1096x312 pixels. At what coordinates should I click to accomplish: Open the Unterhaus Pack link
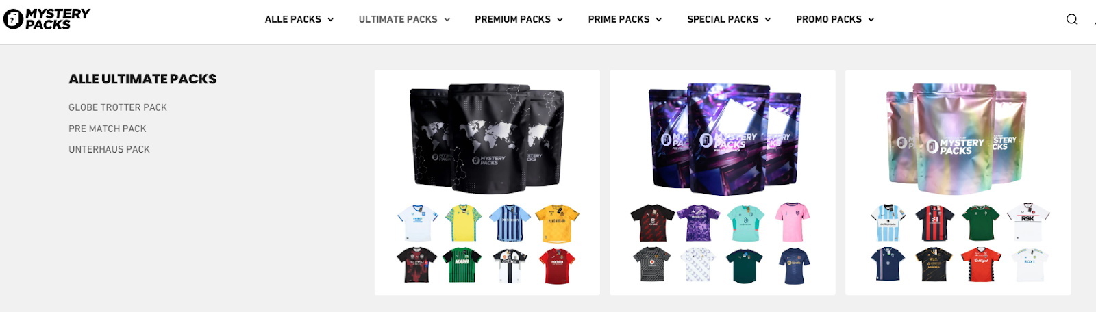point(109,149)
